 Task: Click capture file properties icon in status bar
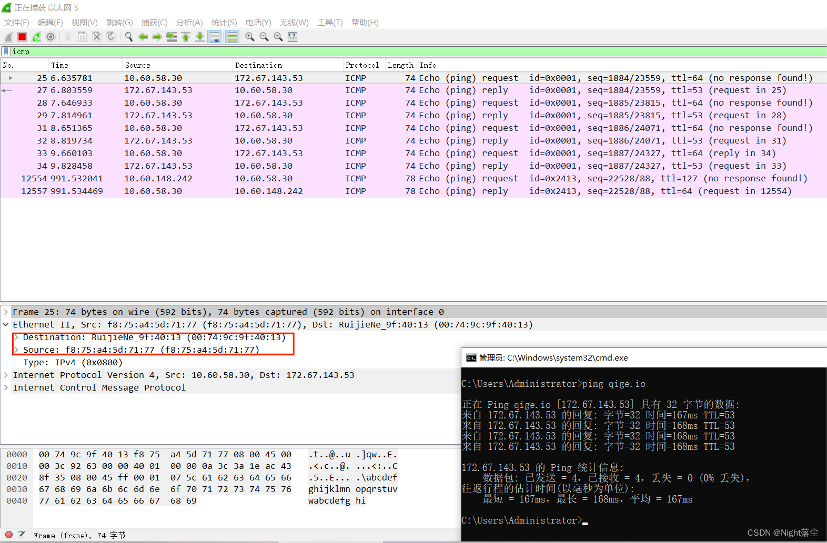click(x=22, y=535)
